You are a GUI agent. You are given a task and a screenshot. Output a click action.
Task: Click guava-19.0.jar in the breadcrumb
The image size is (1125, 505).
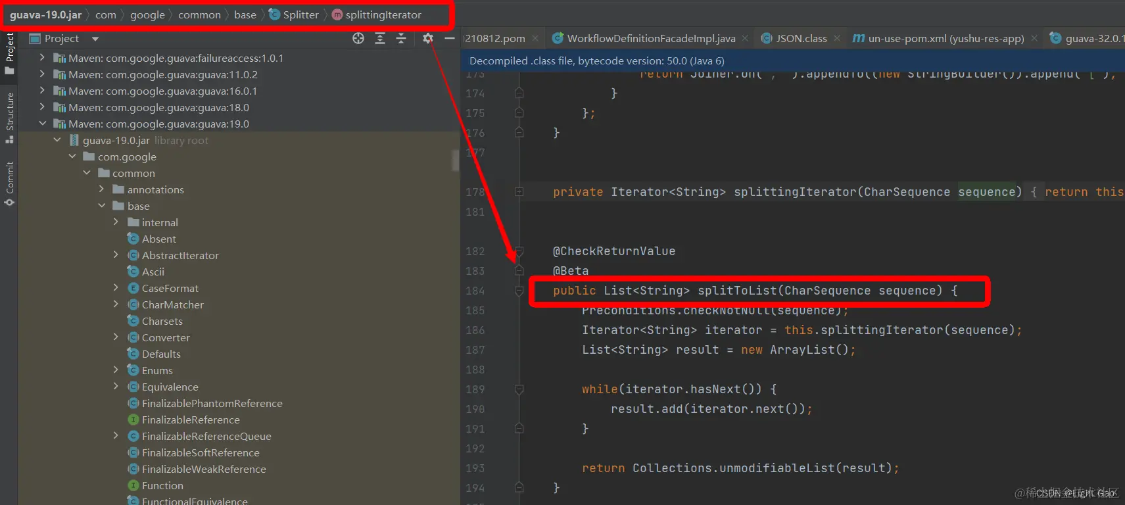click(45, 14)
